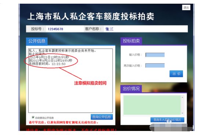Screen dimensions: 202x135
Task: Toggle the 自动查询公开信息 checkbox
Action: click(33, 117)
